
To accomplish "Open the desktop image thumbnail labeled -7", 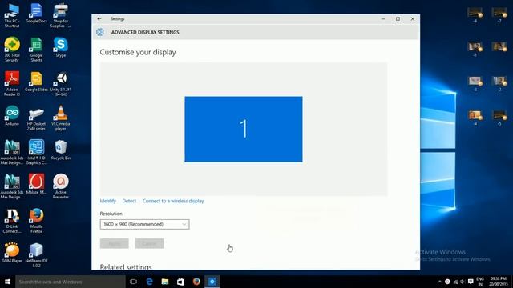I will tap(499, 15).
